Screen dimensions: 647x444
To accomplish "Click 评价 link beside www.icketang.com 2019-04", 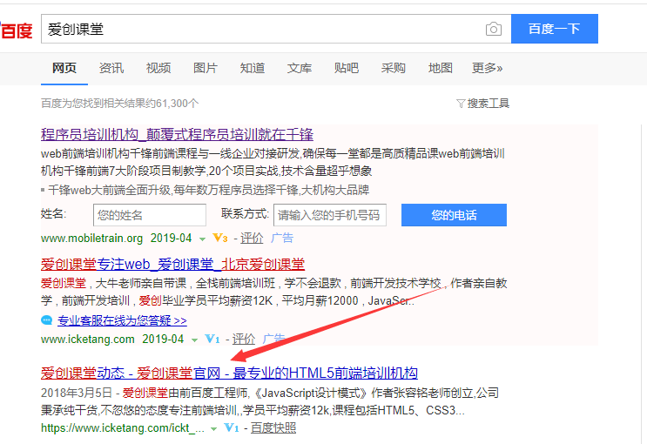I will [244, 340].
